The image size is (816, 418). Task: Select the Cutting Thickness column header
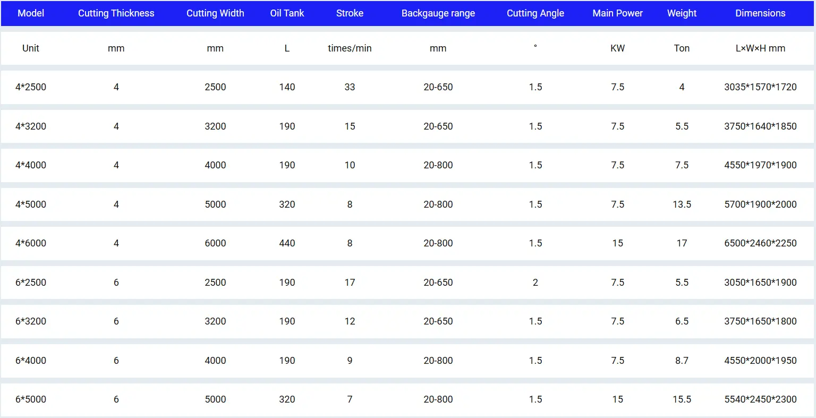pyautogui.click(x=116, y=13)
